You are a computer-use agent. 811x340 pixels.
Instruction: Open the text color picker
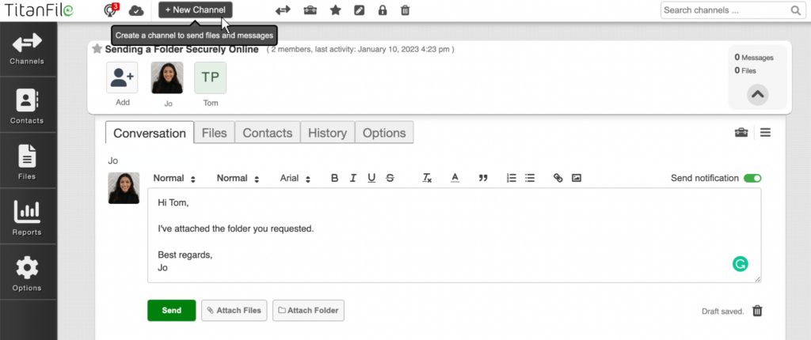click(455, 178)
